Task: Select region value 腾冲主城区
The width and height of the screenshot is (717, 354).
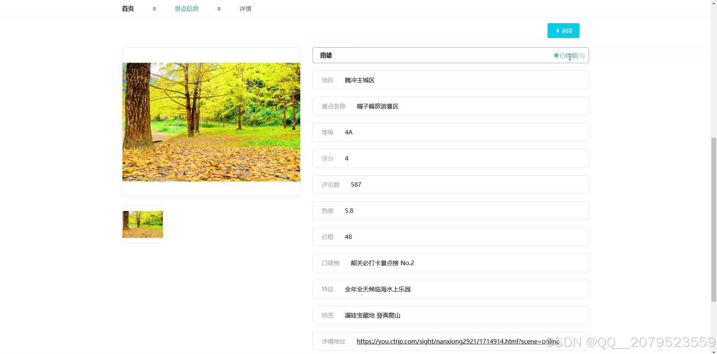Action: pyautogui.click(x=360, y=80)
